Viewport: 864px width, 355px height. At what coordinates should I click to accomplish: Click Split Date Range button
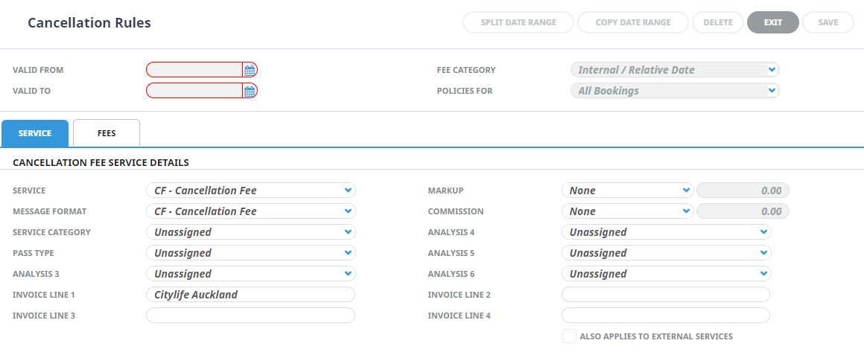click(518, 22)
